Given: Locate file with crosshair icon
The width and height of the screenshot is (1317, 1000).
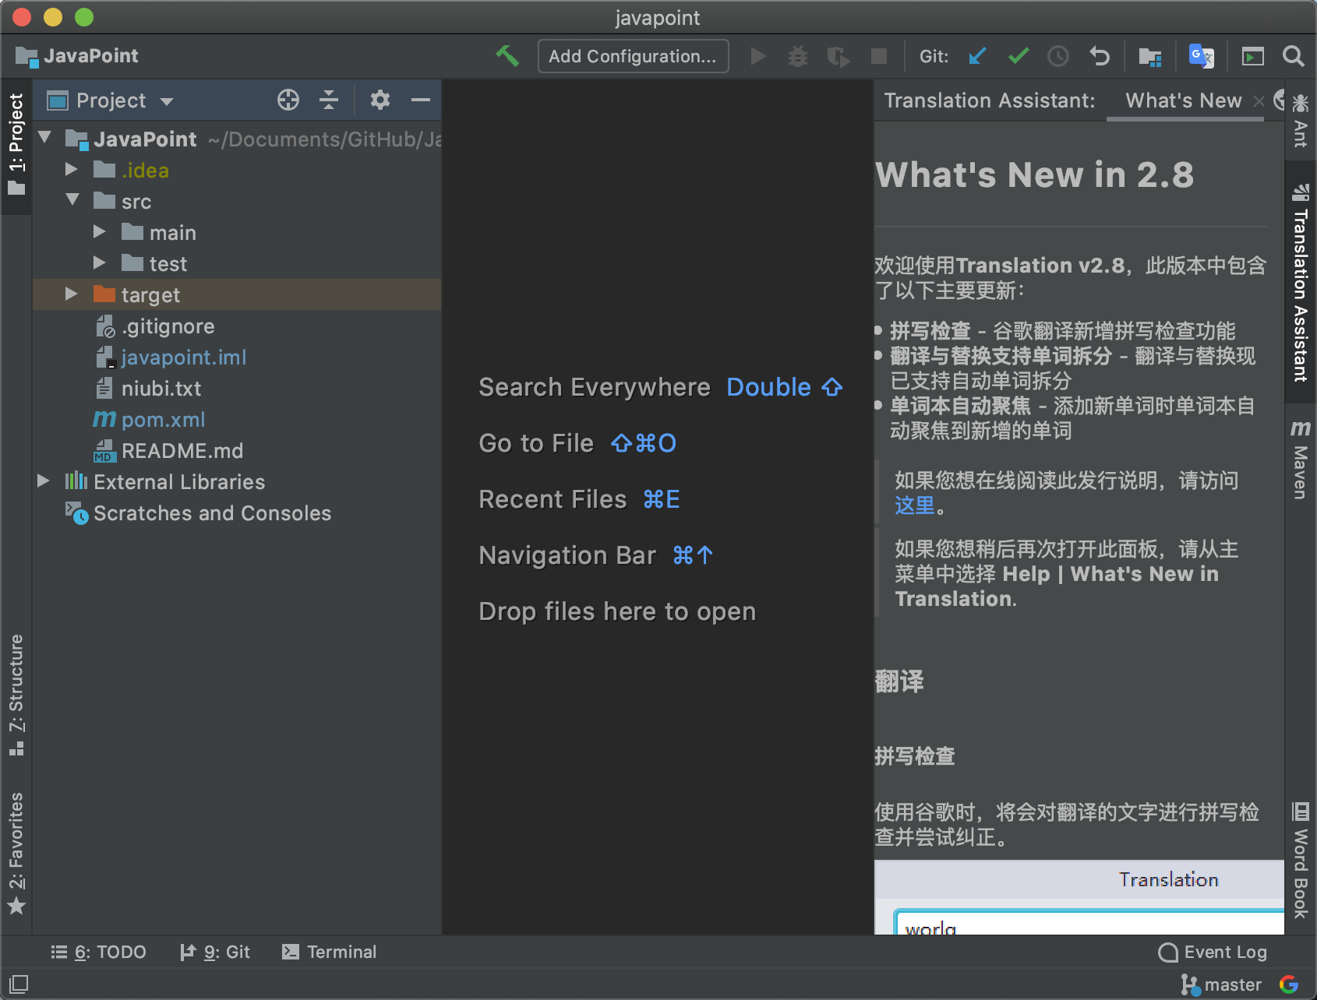Looking at the screenshot, I should click(288, 100).
